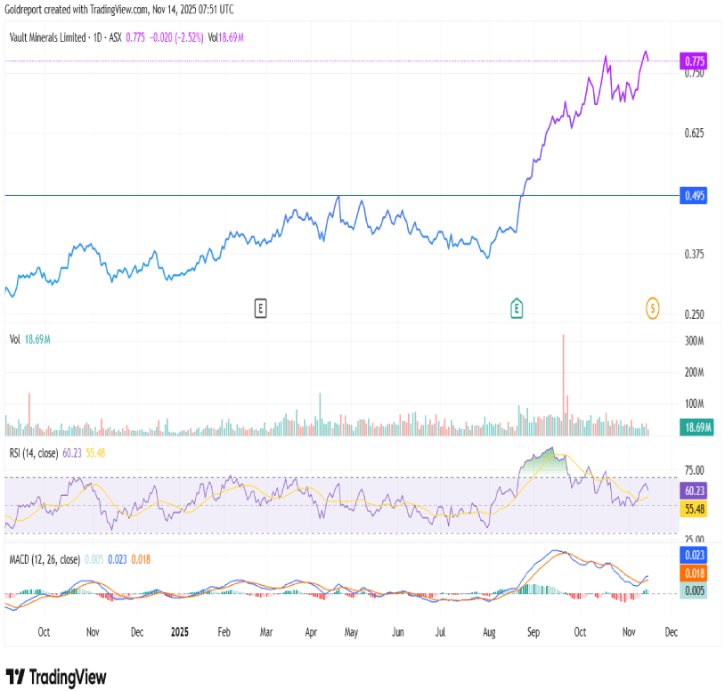Open the Vol indicator legend
The image size is (725, 691).
tap(14, 340)
